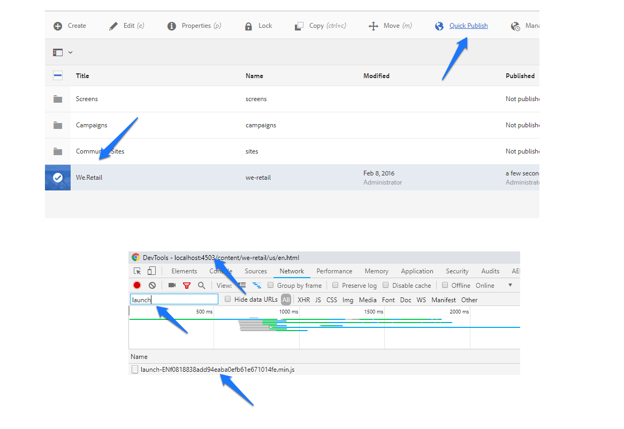The image size is (624, 429).
Task: Click the Toggle device toolbar icon
Action: [x=150, y=271]
